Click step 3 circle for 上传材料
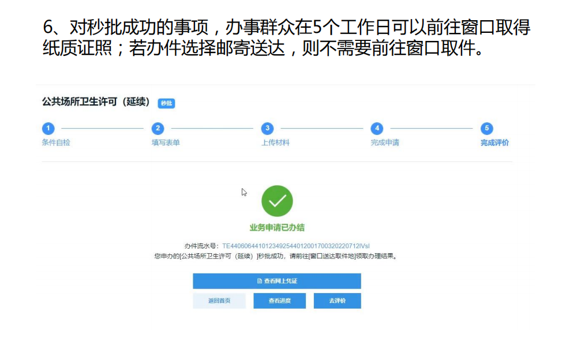Image resolution: width=577 pixels, height=349 pixels. click(x=268, y=128)
